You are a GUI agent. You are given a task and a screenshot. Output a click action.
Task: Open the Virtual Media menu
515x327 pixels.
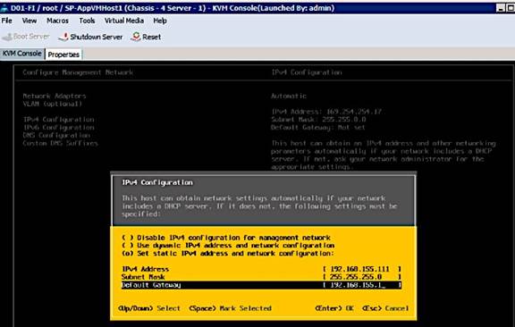click(x=123, y=21)
